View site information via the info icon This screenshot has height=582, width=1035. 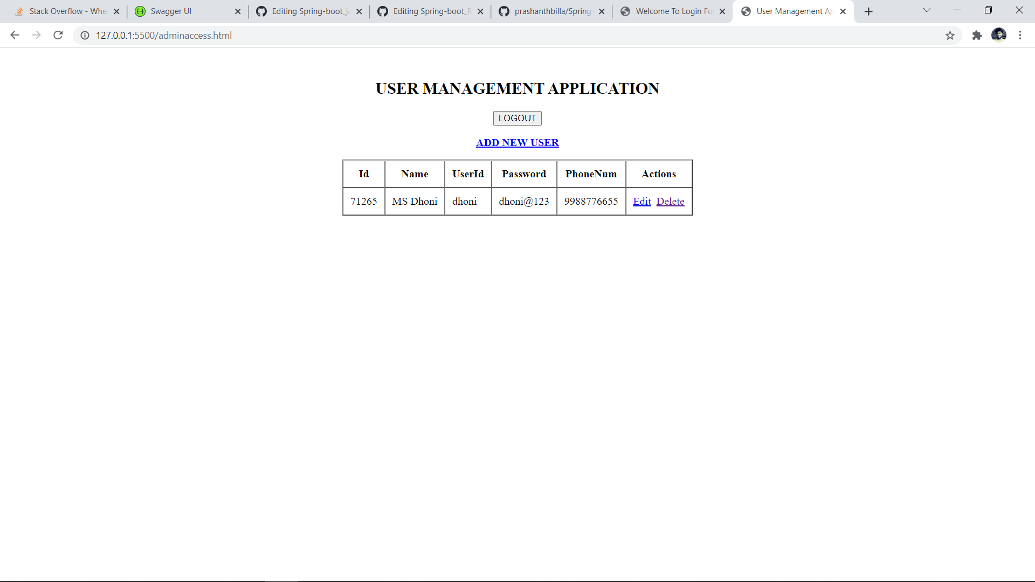pyautogui.click(x=85, y=36)
